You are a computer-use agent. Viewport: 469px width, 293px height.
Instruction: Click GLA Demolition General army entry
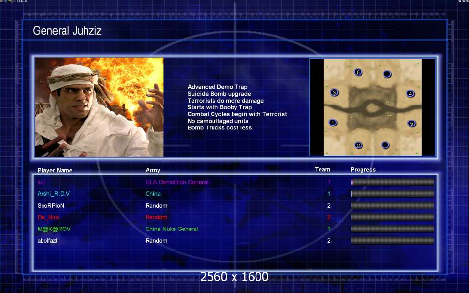(177, 182)
